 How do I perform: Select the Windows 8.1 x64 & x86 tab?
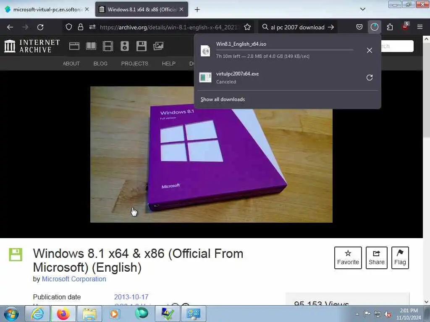[142, 9]
